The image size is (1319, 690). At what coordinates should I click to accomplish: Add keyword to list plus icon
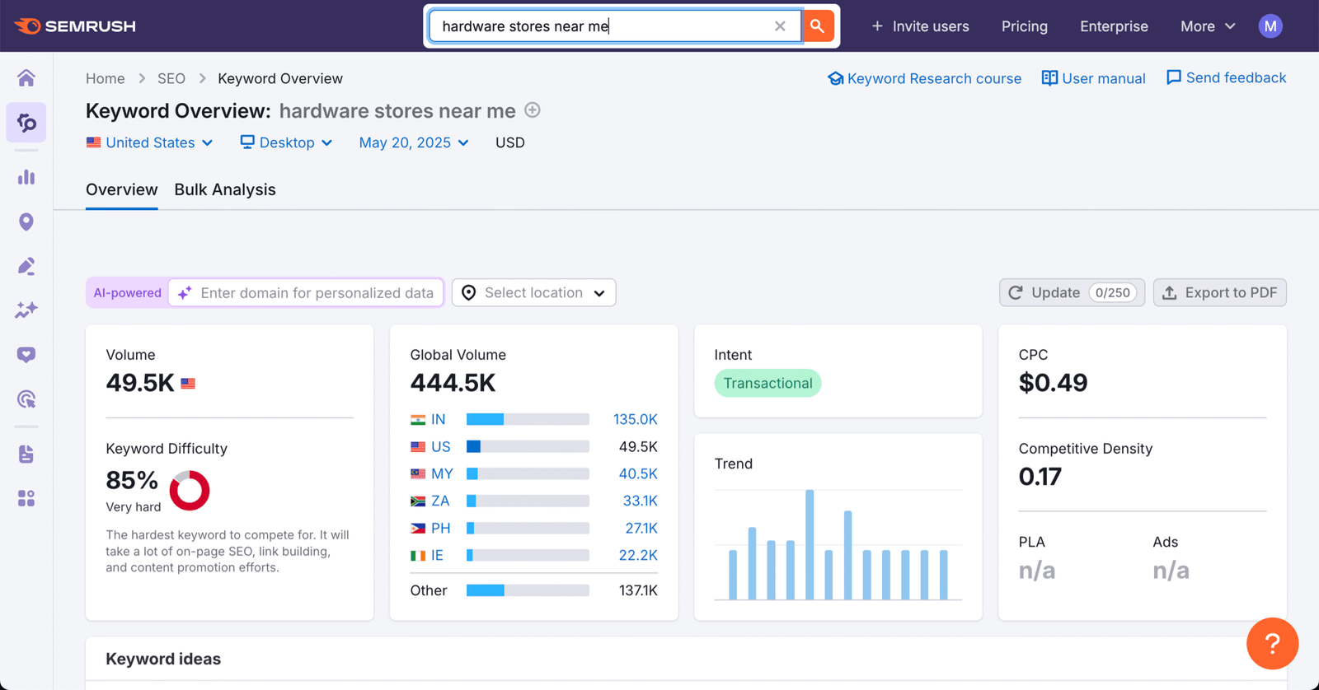[533, 110]
